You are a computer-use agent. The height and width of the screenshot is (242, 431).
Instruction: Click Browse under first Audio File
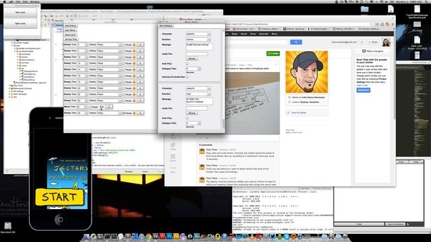point(192,58)
